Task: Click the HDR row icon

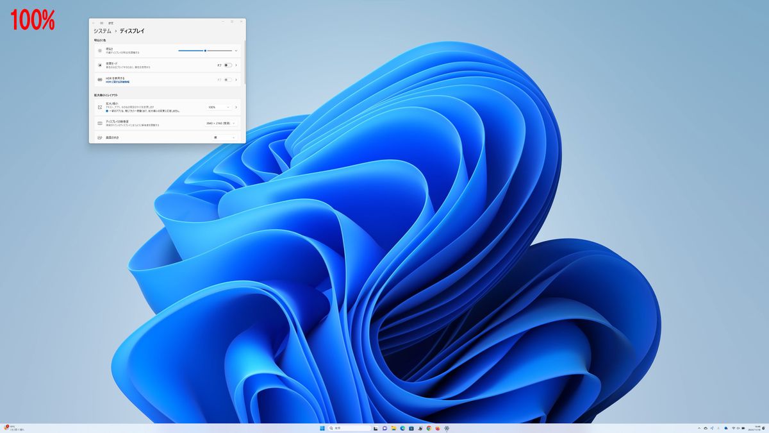Action: [99, 80]
